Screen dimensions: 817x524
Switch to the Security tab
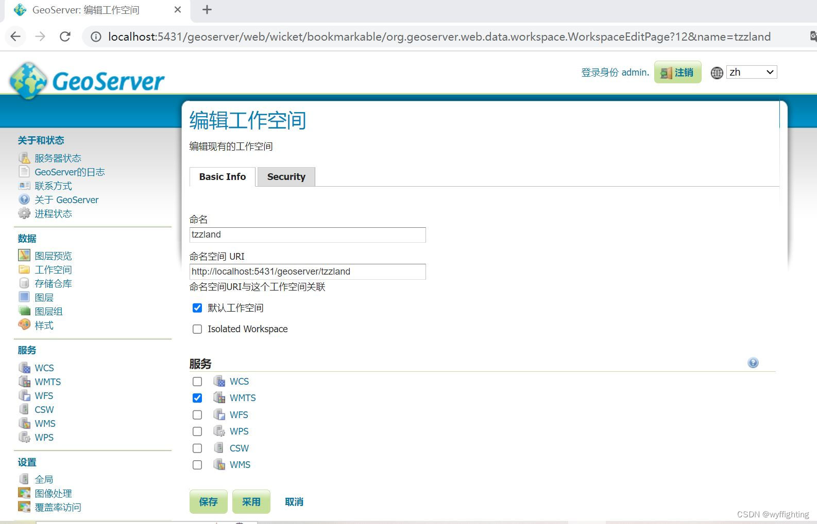click(x=286, y=176)
